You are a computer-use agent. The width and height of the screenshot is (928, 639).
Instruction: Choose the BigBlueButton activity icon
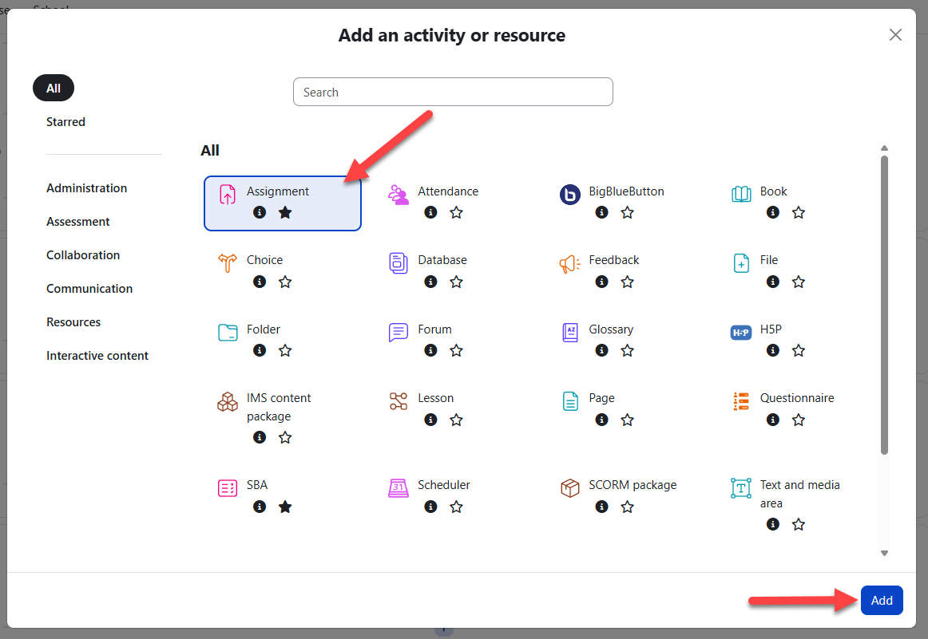click(569, 194)
